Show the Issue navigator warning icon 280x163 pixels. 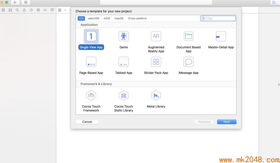[24, 10]
